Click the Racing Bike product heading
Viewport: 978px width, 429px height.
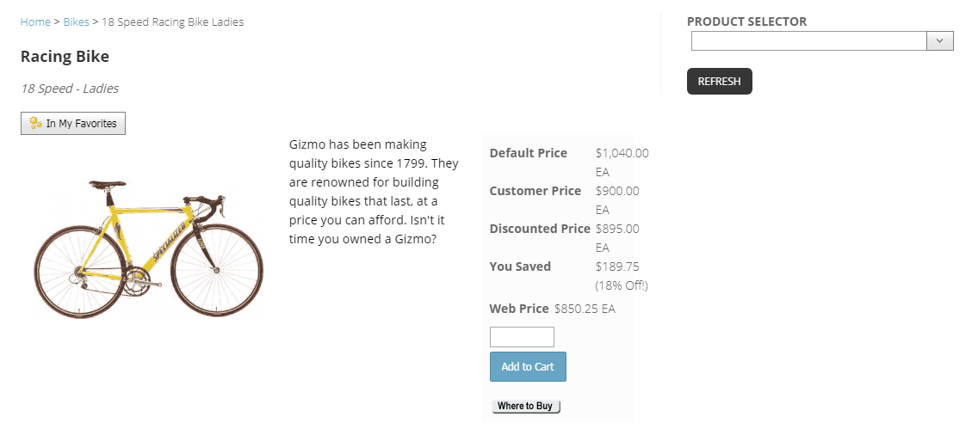tap(65, 57)
